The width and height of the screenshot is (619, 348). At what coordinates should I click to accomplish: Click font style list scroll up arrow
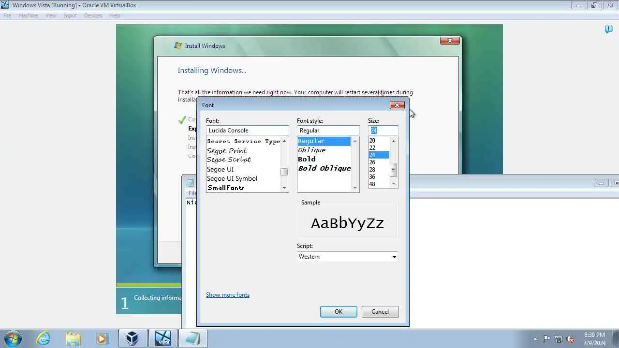pyautogui.click(x=355, y=141)
